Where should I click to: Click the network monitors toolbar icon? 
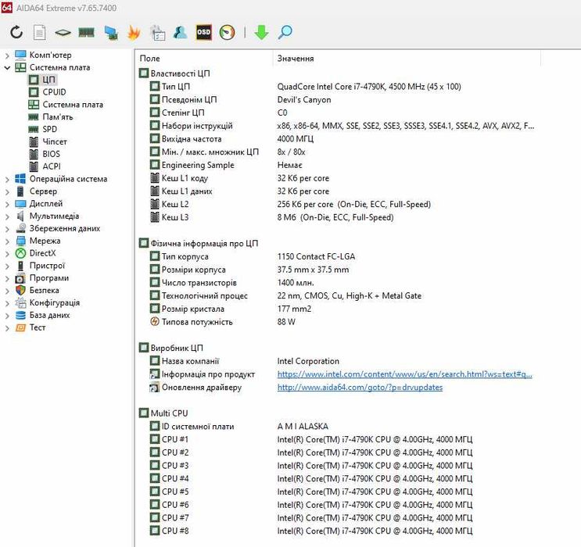(111, 33)
